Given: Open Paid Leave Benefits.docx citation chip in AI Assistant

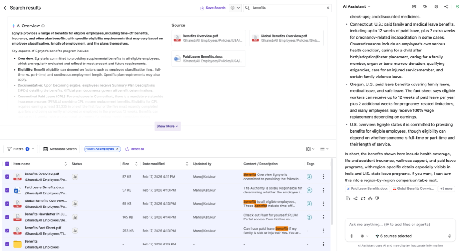Looking at the screenshot, I should (x=367, y=189).
